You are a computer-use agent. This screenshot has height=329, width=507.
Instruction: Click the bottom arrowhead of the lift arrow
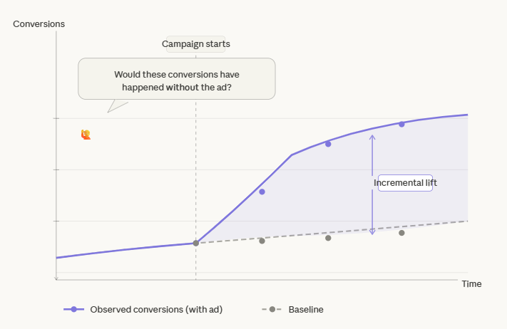(372, 232)
